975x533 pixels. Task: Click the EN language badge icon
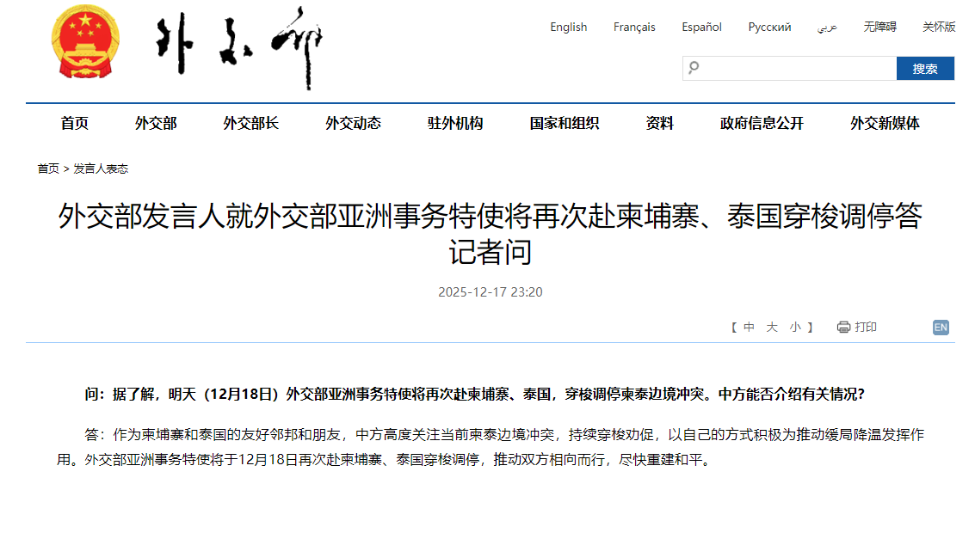pos(941,328)
